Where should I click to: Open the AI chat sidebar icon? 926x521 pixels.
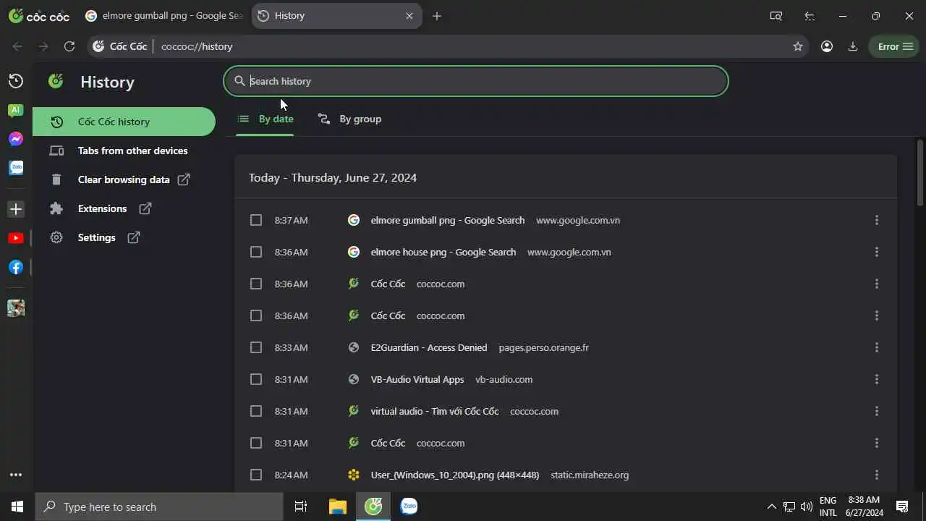(x=15, y=110)
